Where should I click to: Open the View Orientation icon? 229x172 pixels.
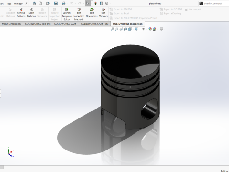[x=130, y=29]
